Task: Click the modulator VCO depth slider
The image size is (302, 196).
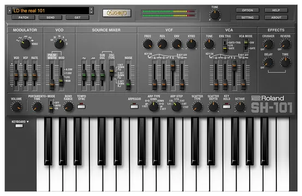Action: tap(16, 75)
